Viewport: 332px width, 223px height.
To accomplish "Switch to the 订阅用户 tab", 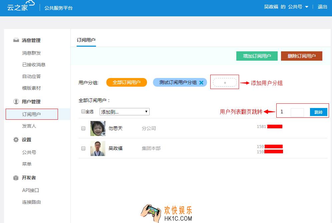I will coord(86,40).
